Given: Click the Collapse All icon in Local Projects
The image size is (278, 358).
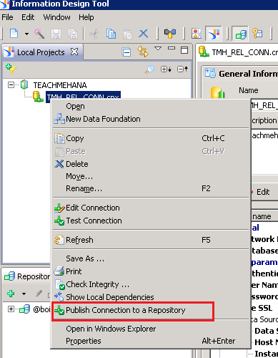Looking at the screenshot, I should click(x=126, y=52).
